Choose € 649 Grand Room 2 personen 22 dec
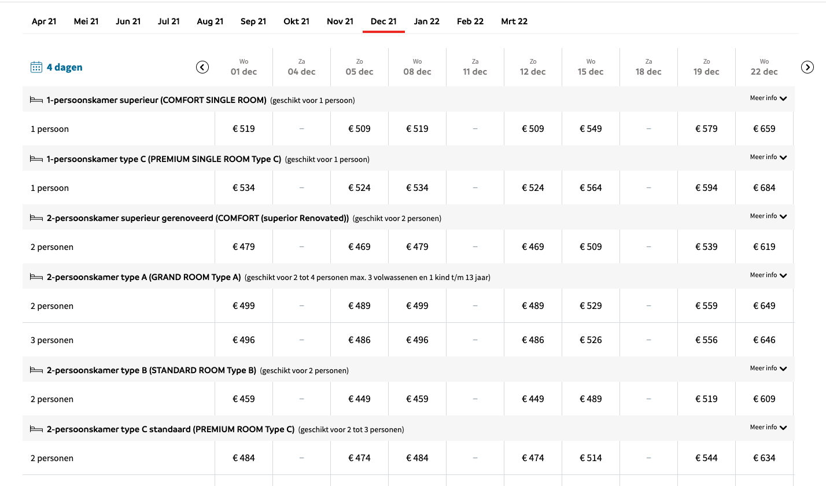This screenshot has width=826, height=486. [x=764, y=305]
